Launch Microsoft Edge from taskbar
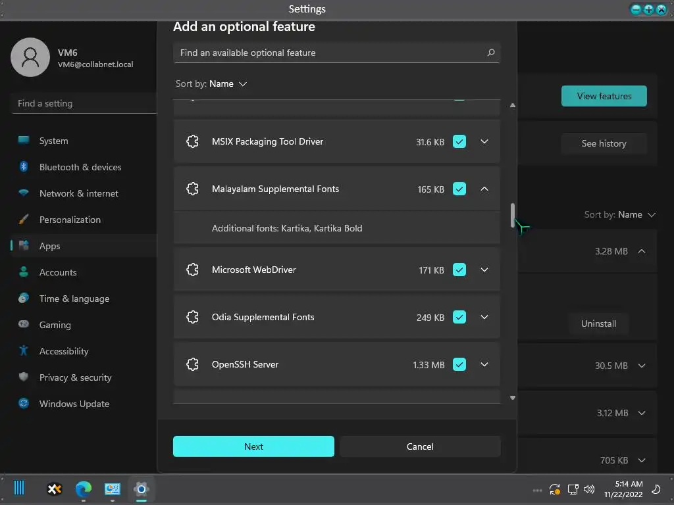The image size is (674, 505). (84, 489)
